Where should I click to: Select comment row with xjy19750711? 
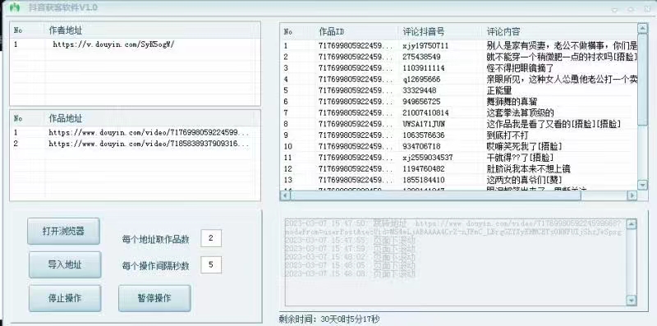459,46
